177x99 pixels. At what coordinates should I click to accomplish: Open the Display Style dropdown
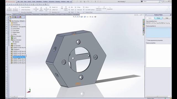click(85, 17)
